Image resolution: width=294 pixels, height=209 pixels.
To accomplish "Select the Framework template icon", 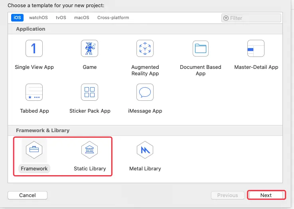I will (34, 150).
